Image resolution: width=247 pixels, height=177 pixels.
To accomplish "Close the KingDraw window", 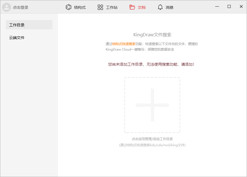I will [241, 7].
